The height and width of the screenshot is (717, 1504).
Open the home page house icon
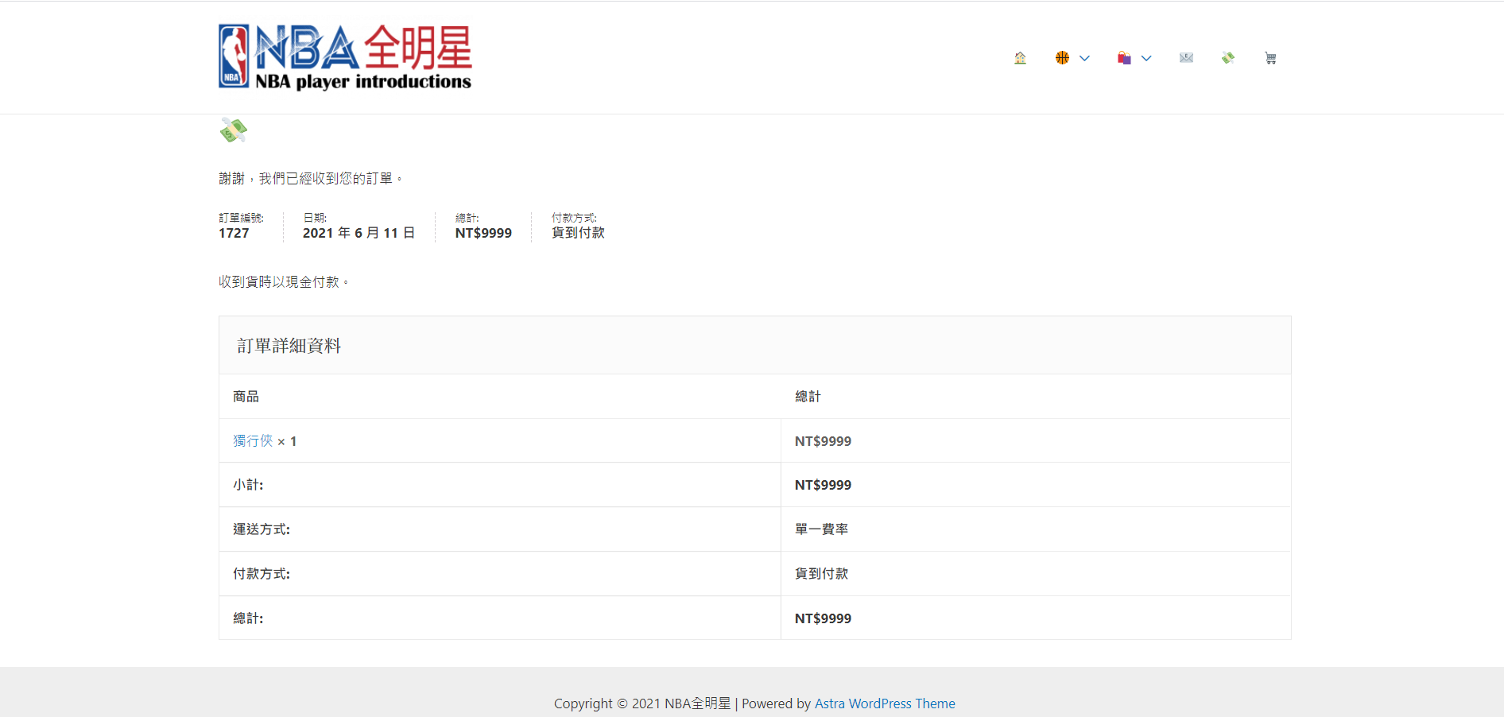(x=1020, y=58)
